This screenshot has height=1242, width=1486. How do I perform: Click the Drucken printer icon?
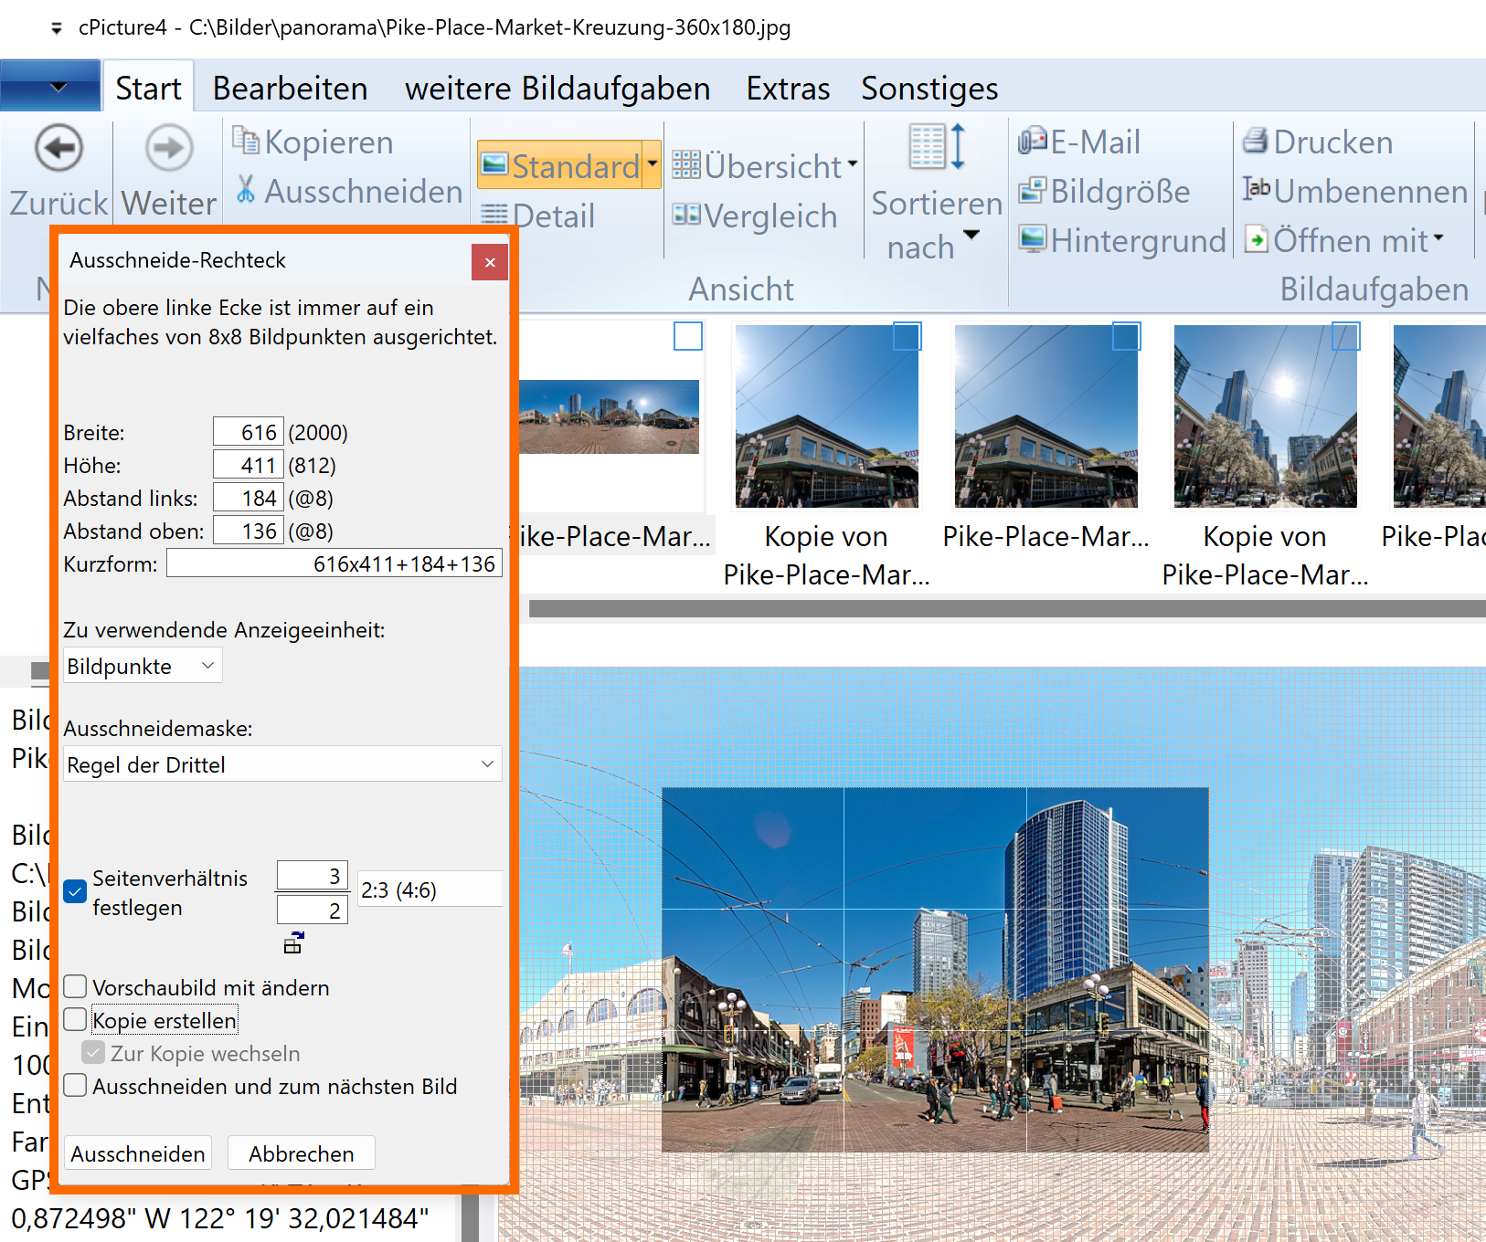coord(1255,141)
